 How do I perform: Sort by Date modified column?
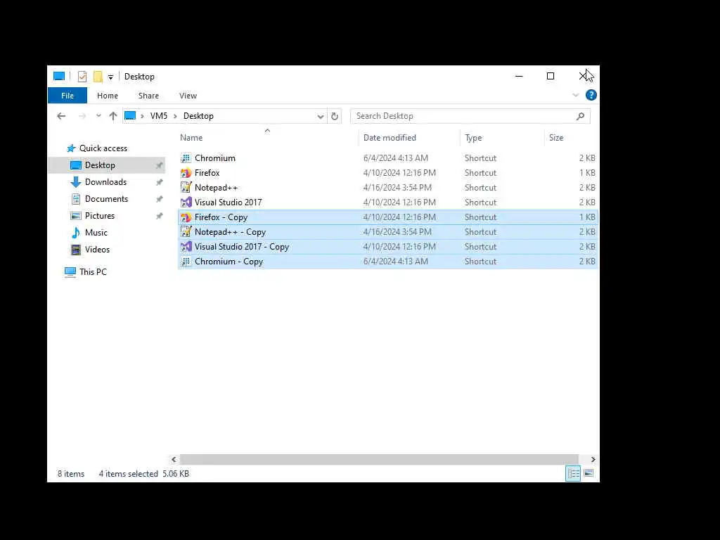390,138
